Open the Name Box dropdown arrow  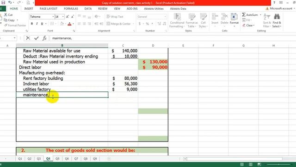14,38
